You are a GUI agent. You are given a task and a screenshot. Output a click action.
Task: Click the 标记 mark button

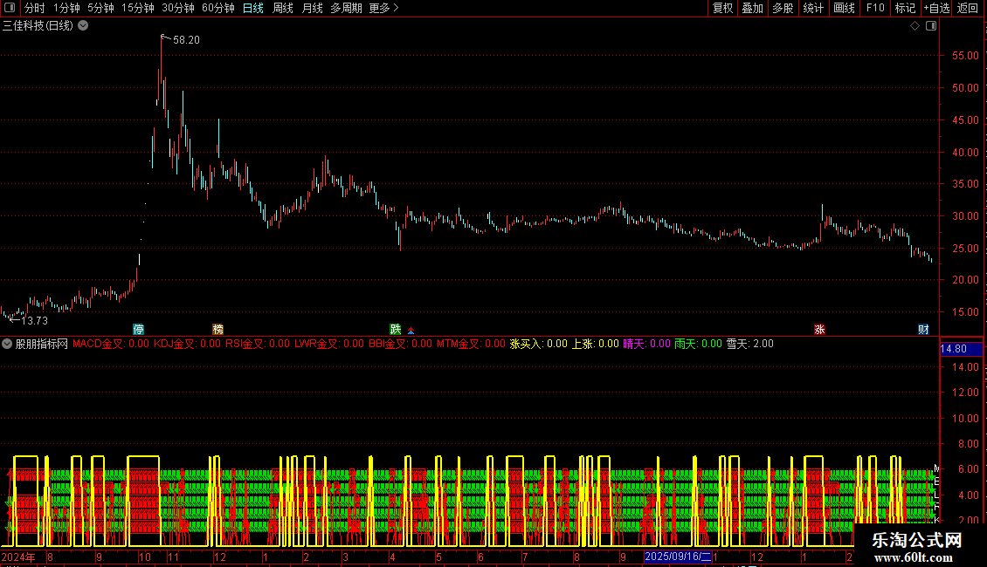pyautogui.click(x=905, y=8)
